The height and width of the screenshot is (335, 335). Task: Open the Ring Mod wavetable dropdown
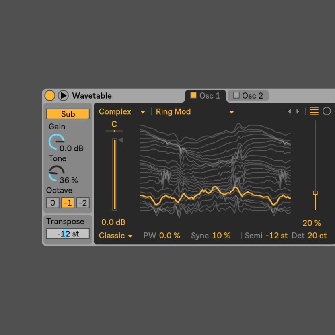coord(195,112)
